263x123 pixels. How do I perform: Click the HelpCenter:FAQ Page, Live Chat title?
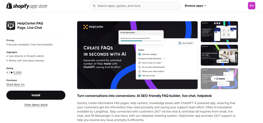pyautogui.click(x=30, y=25)
